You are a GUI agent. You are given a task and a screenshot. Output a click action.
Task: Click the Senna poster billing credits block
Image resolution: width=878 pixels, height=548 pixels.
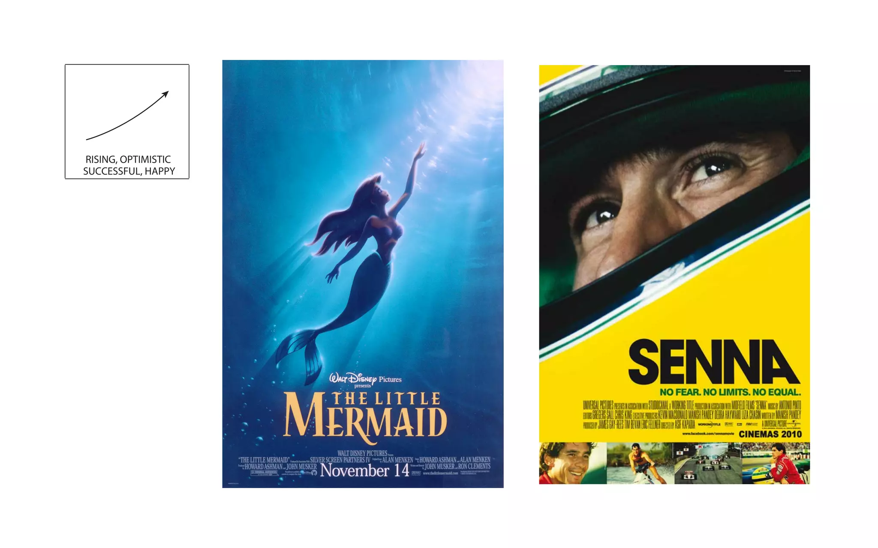point(692,414)
